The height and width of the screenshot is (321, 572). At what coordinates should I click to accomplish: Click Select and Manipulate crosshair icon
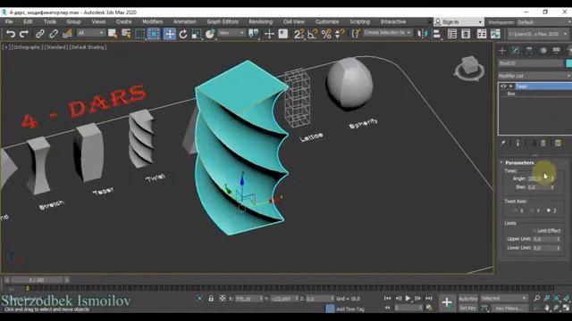click(x=269, y=34)
